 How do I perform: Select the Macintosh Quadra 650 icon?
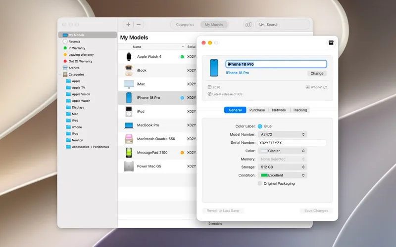click(x=129, y=139)
